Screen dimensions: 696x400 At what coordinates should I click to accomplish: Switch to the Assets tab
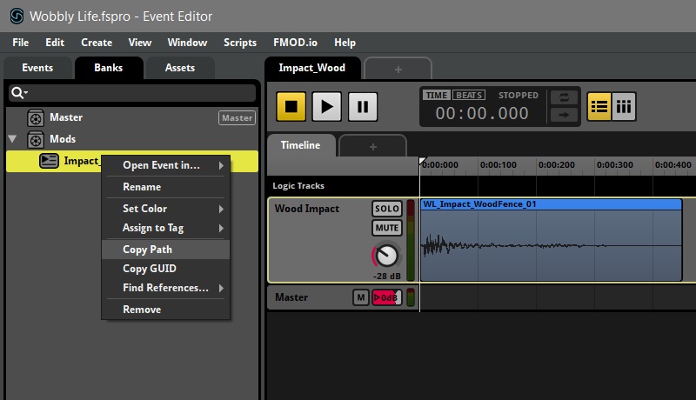coord(180,68)
